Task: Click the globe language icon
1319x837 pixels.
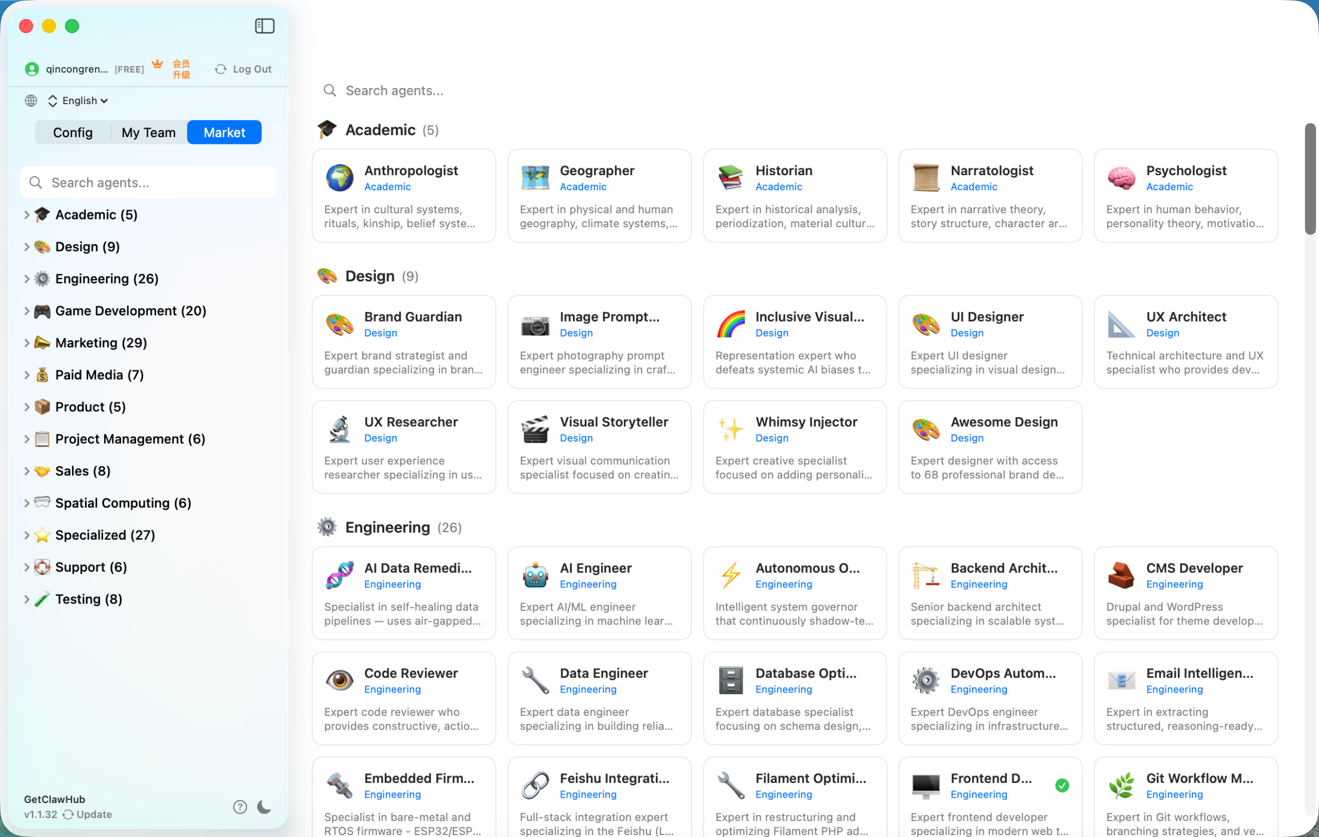Action: pos(31,100)
